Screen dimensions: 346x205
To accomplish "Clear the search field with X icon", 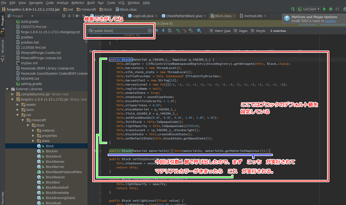I will click(149, 31).
